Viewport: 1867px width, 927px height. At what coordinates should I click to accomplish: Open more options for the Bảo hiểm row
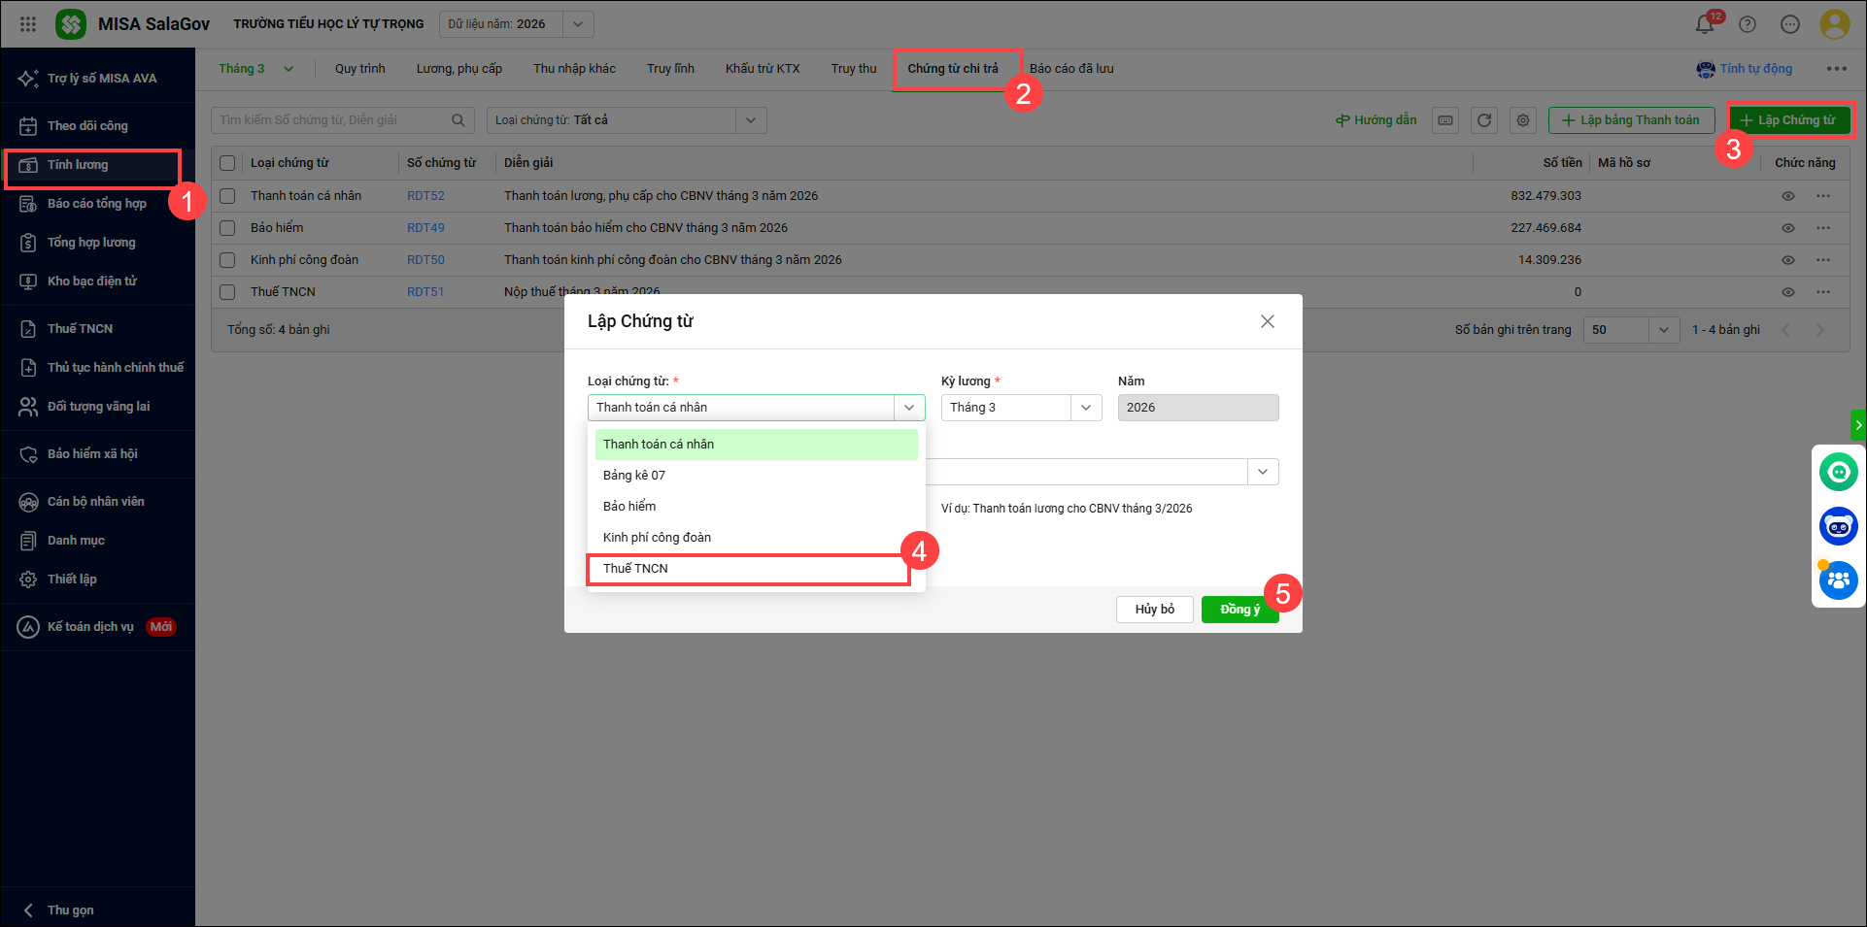pyautogui.click(x=1823, y=228)
